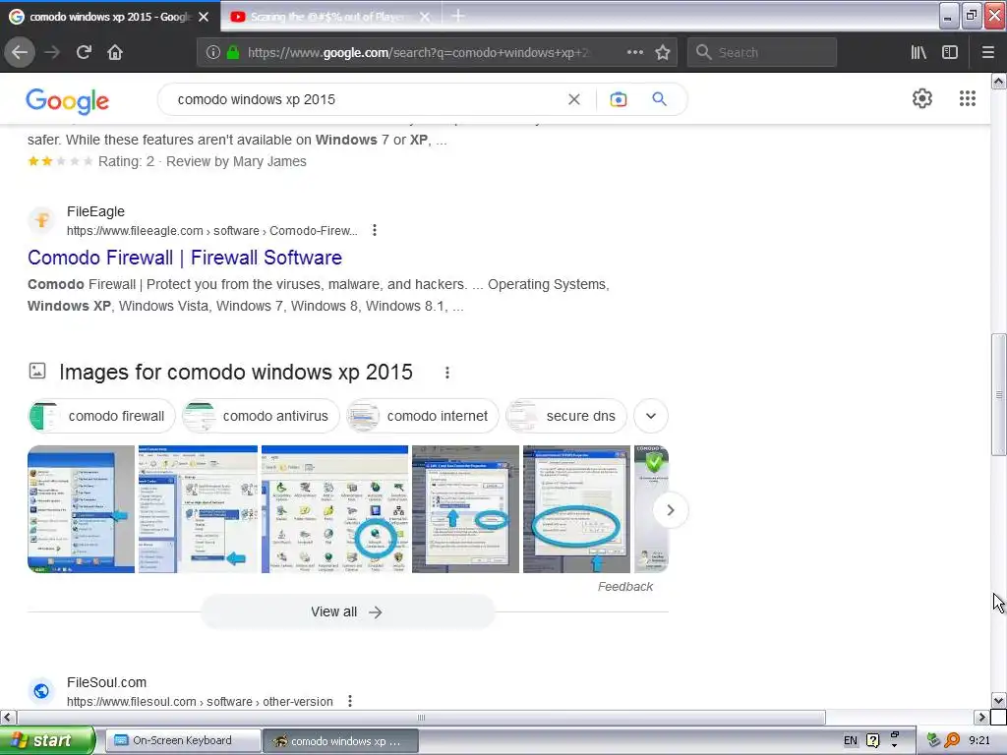Click the help question mark tray icon

(873, 741)
